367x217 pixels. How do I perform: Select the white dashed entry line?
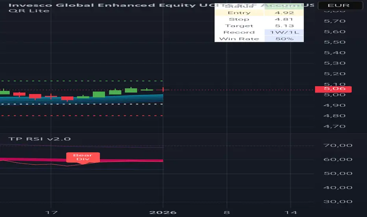[x=82, y=104]
